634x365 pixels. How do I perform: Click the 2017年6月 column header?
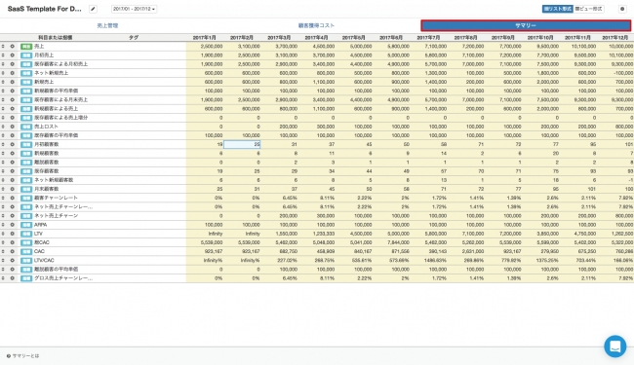[x=391, y=38]
